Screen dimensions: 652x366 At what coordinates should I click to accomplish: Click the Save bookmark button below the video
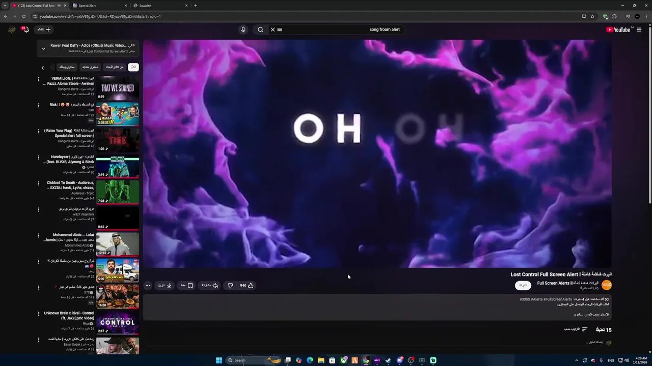pyautogui.click(x=186, y=286)
